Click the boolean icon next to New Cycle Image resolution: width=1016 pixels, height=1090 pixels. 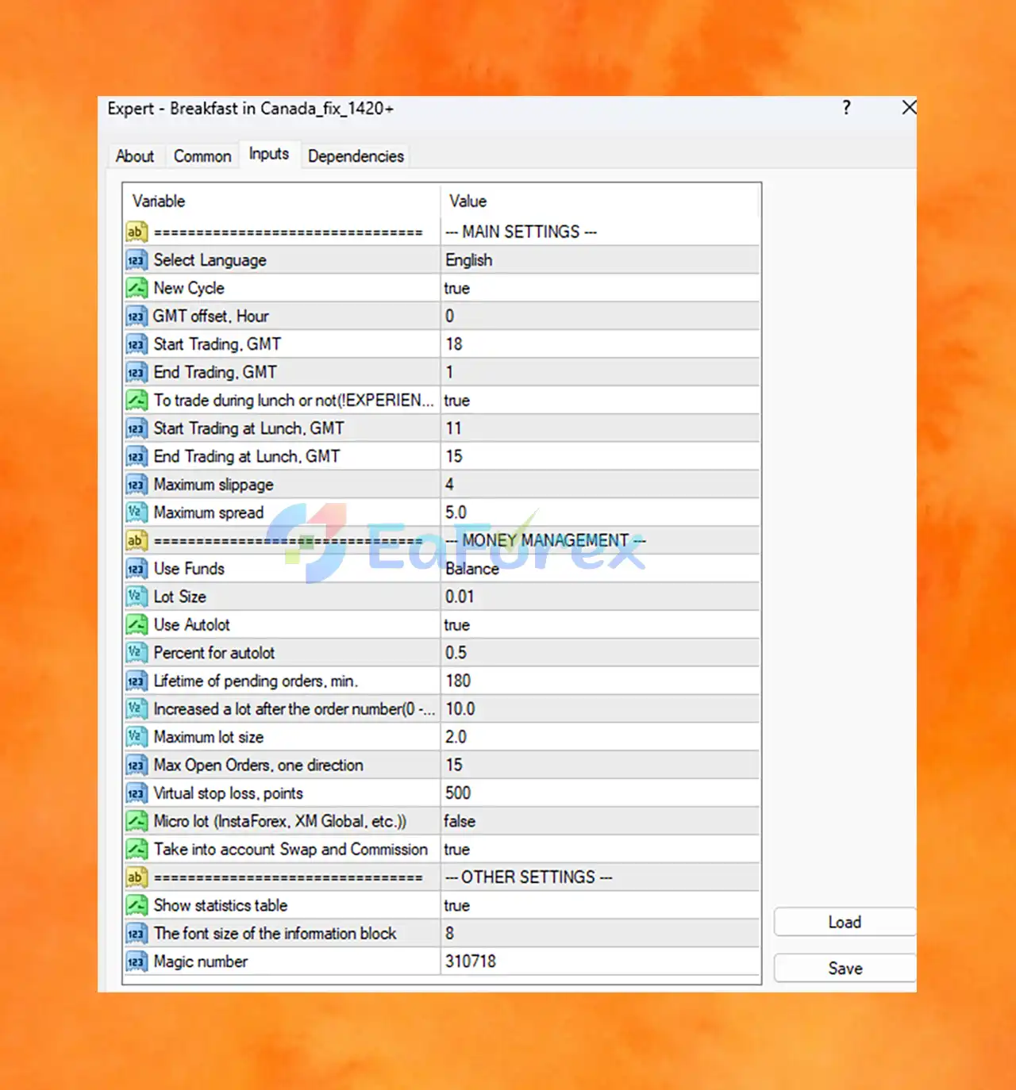[137, 288]
